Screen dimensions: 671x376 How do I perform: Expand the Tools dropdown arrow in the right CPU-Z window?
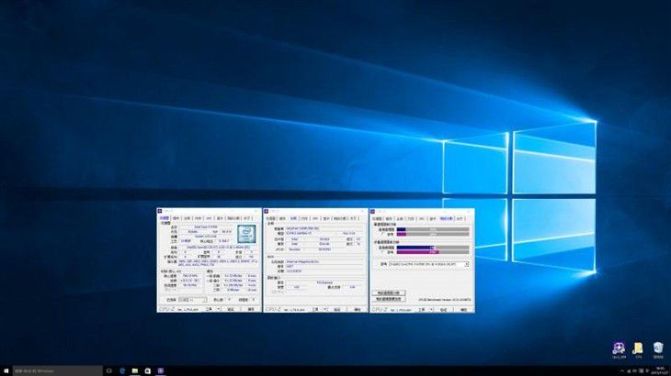pos(431,309)
